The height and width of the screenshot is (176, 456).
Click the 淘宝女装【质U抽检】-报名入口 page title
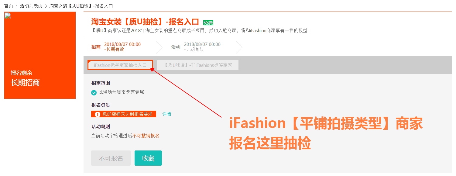pyautogui.click(x=145, y=22)
